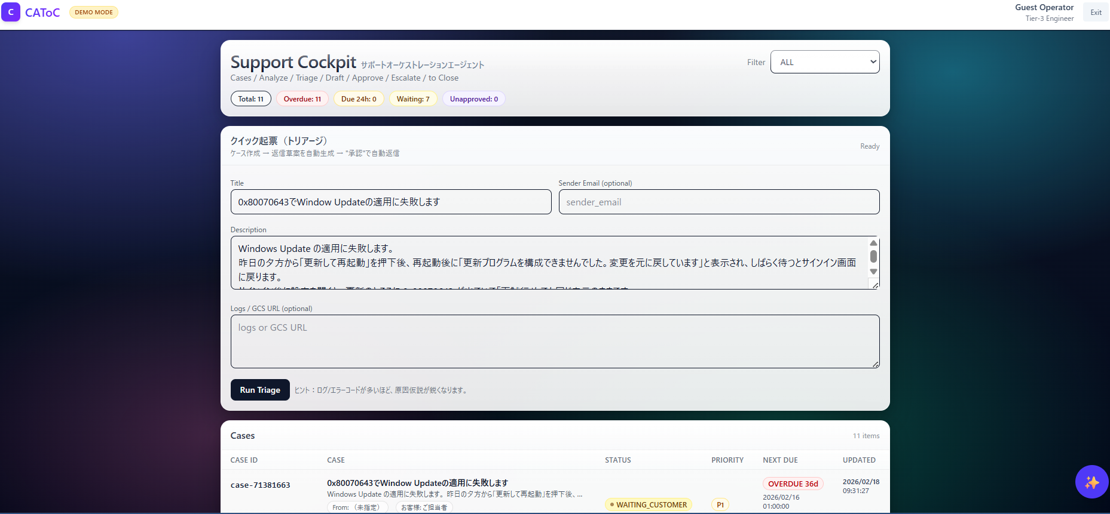Click Logs textarea resize handle

(875, 364)
